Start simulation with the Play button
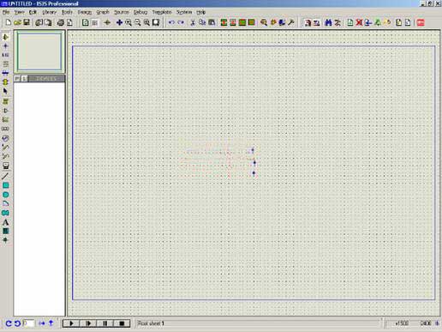Viewport: 442px width, 332px height. coord(71,323)
